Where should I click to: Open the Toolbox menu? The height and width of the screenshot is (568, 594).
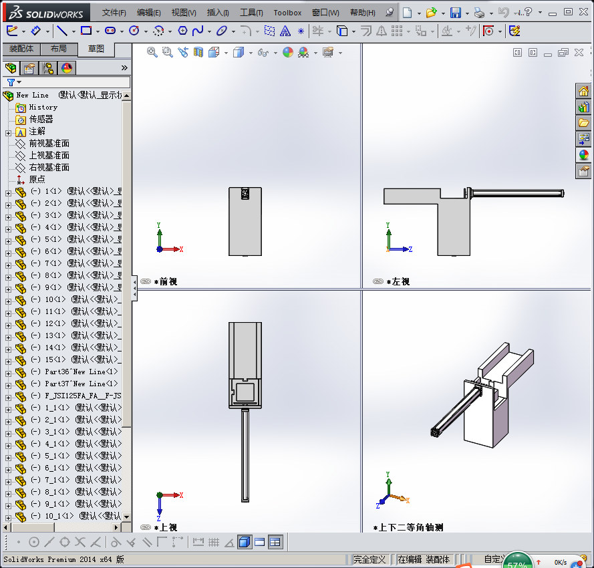pos(287,13)
